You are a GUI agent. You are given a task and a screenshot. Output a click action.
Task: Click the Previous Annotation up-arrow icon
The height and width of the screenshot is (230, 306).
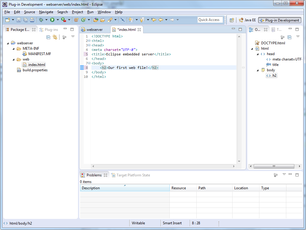[142, 20]
